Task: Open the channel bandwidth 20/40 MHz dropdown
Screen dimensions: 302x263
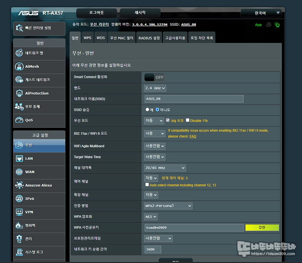Action: coord(165,168)
